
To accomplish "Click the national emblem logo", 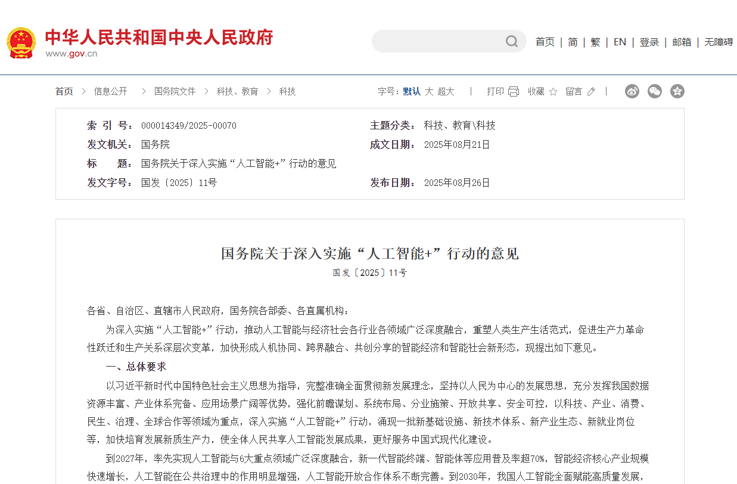I will (x=21, y=42).
